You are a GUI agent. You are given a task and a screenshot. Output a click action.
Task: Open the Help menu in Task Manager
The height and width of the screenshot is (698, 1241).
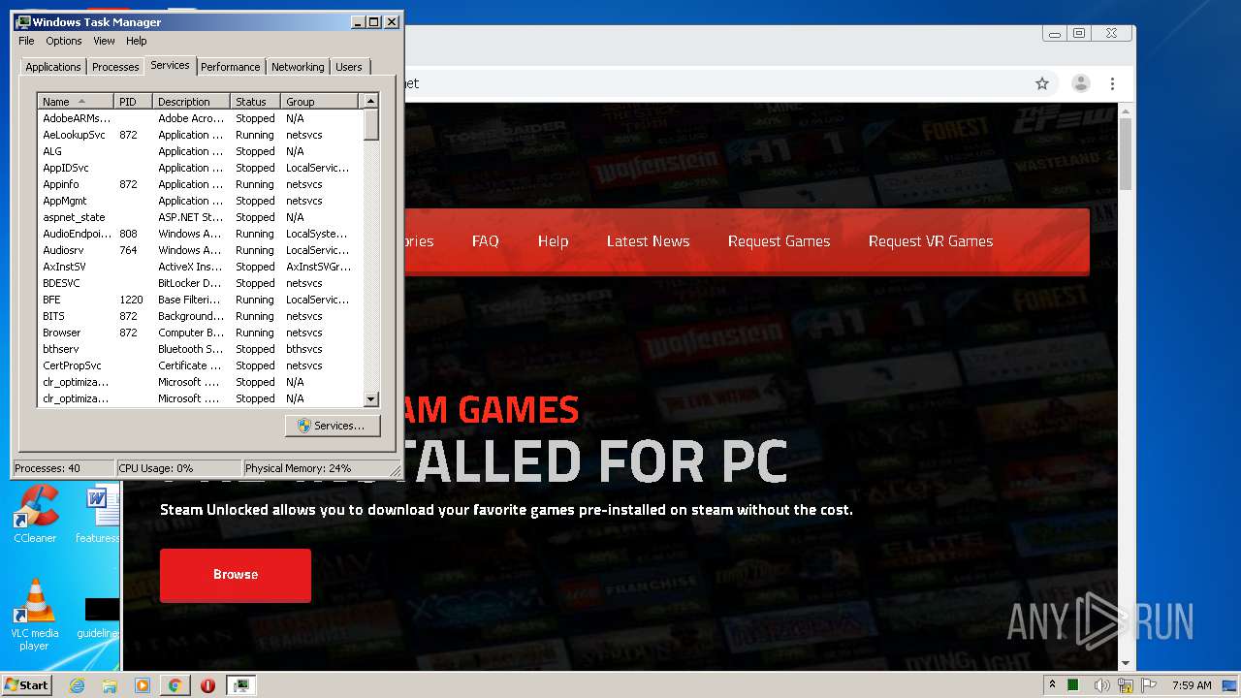[x=137, y=41]
